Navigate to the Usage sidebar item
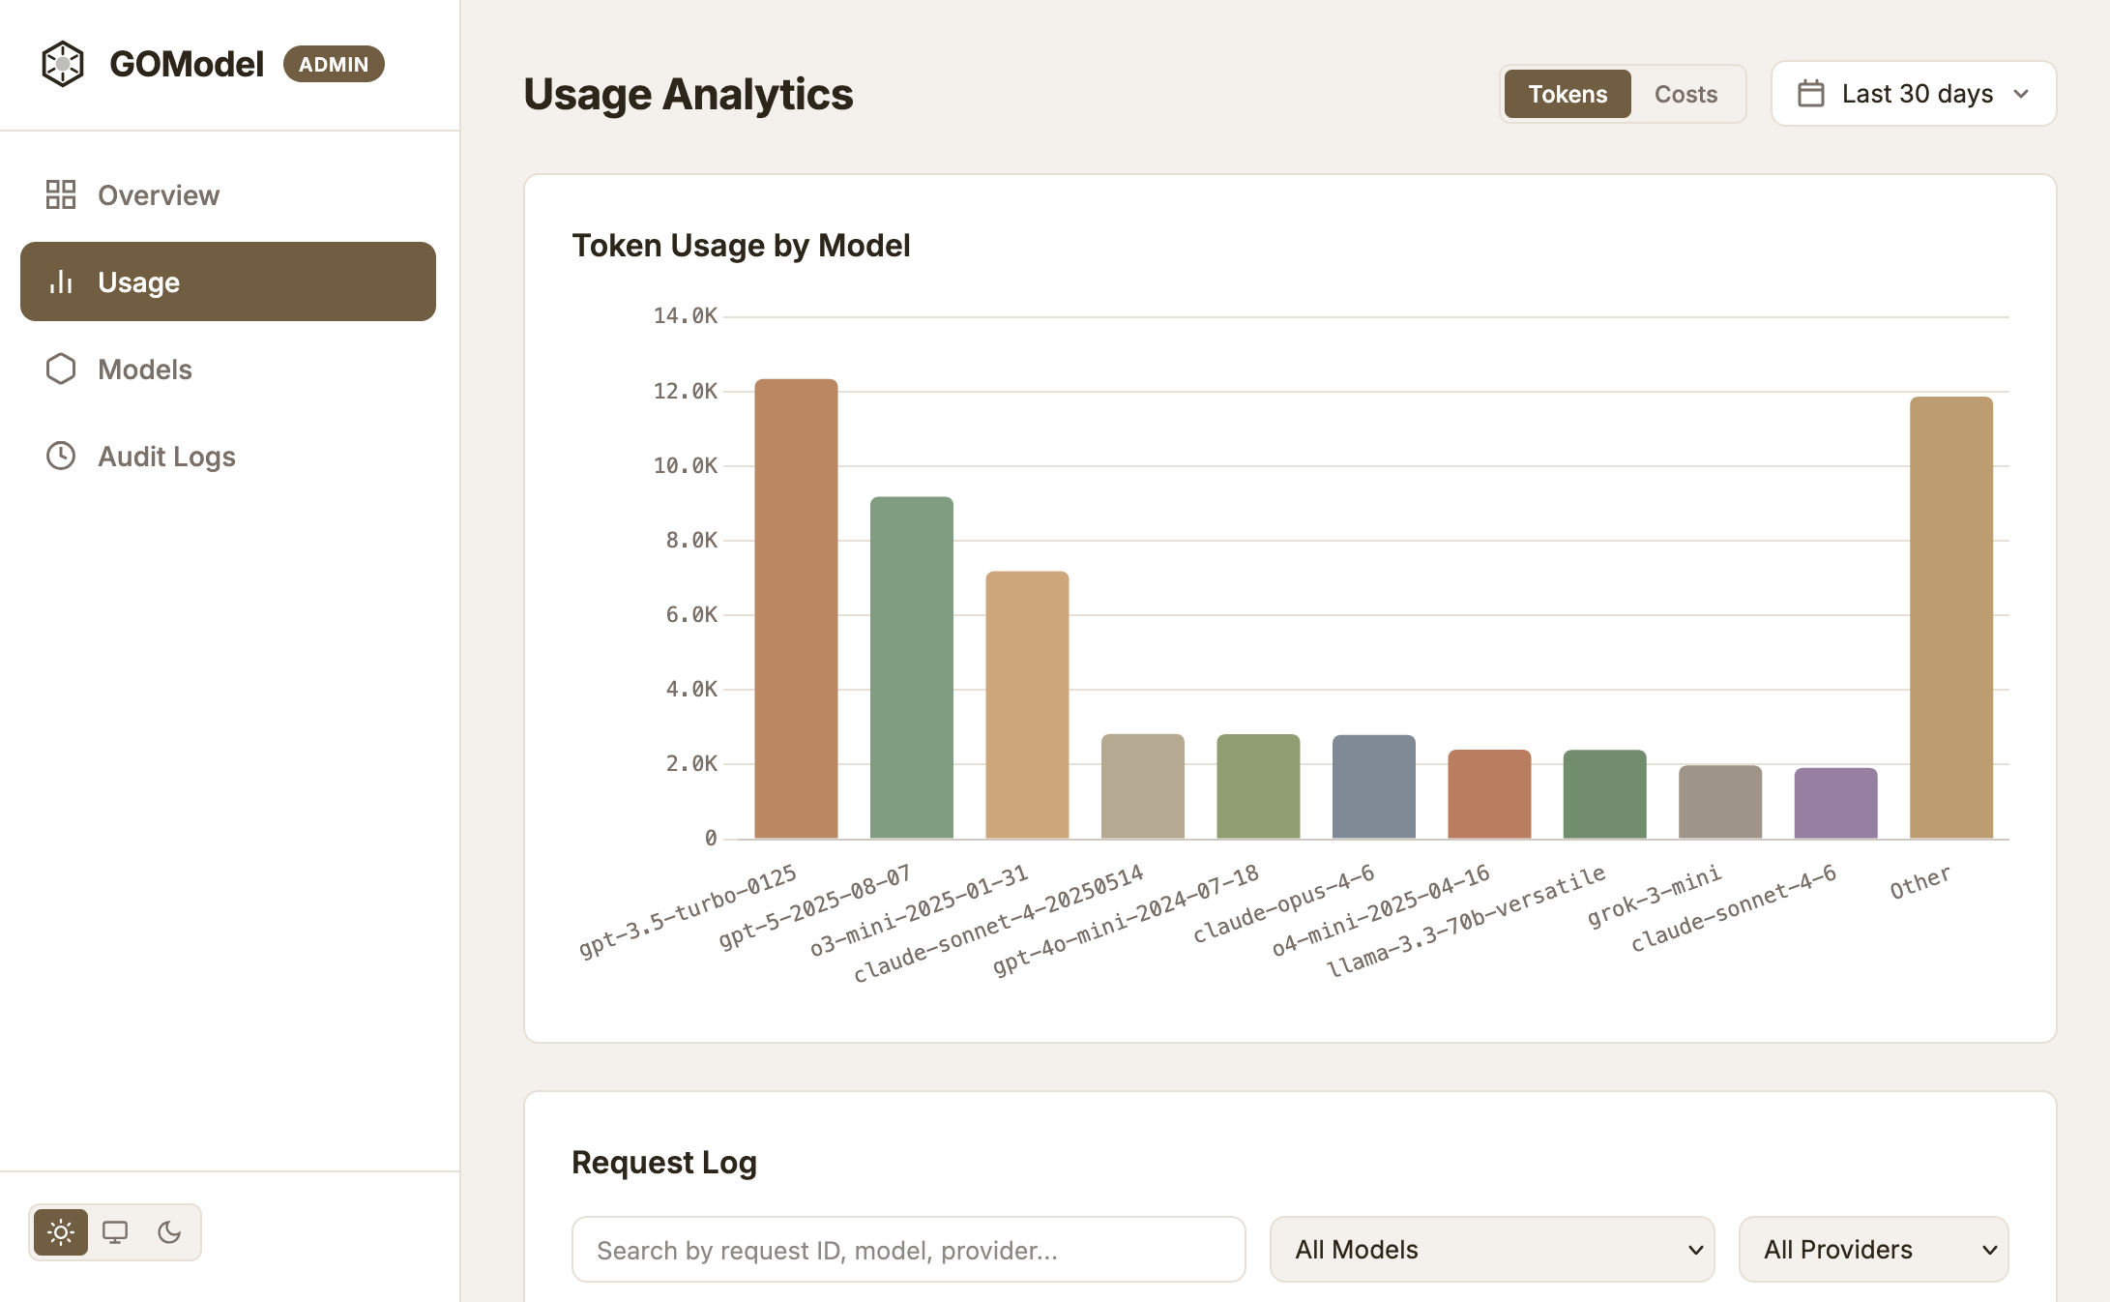2110x1302 pixels. (x=138, y=281)
